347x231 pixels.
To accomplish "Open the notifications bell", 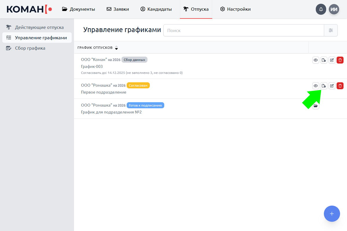I will coord(321,9).
